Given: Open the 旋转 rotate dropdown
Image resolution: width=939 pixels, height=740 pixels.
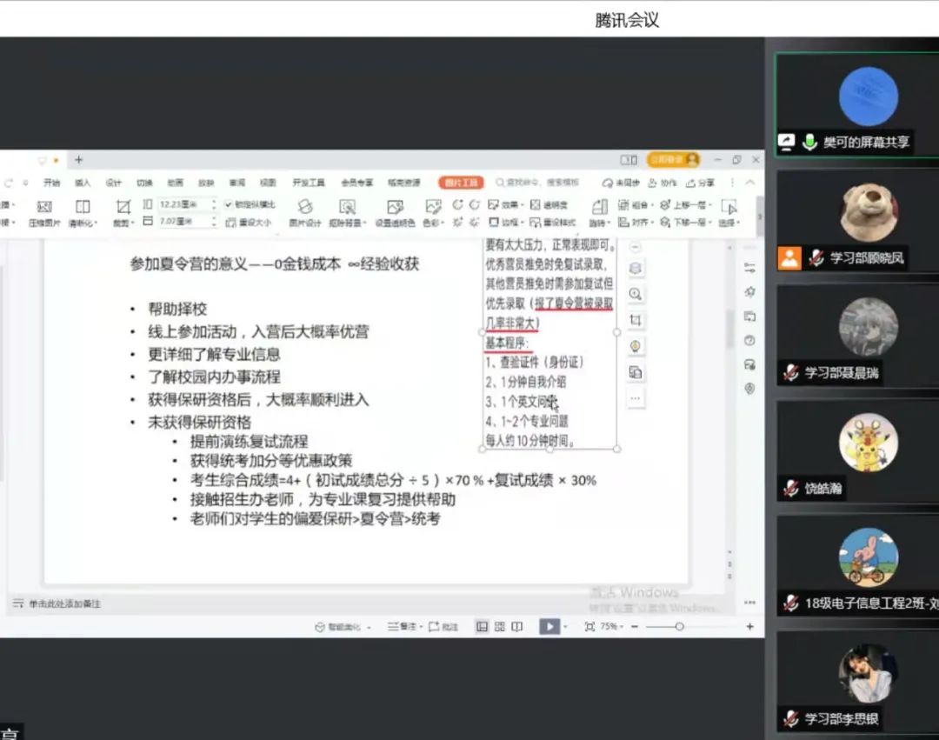Looking at the screenshot, I should [x=598, y=223].
